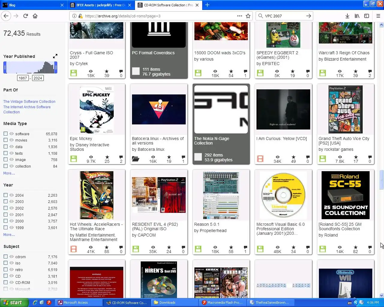Open the 15000 DOOM wads title link
The width and height of the screenshot is (384, 307).
point(220,53)
